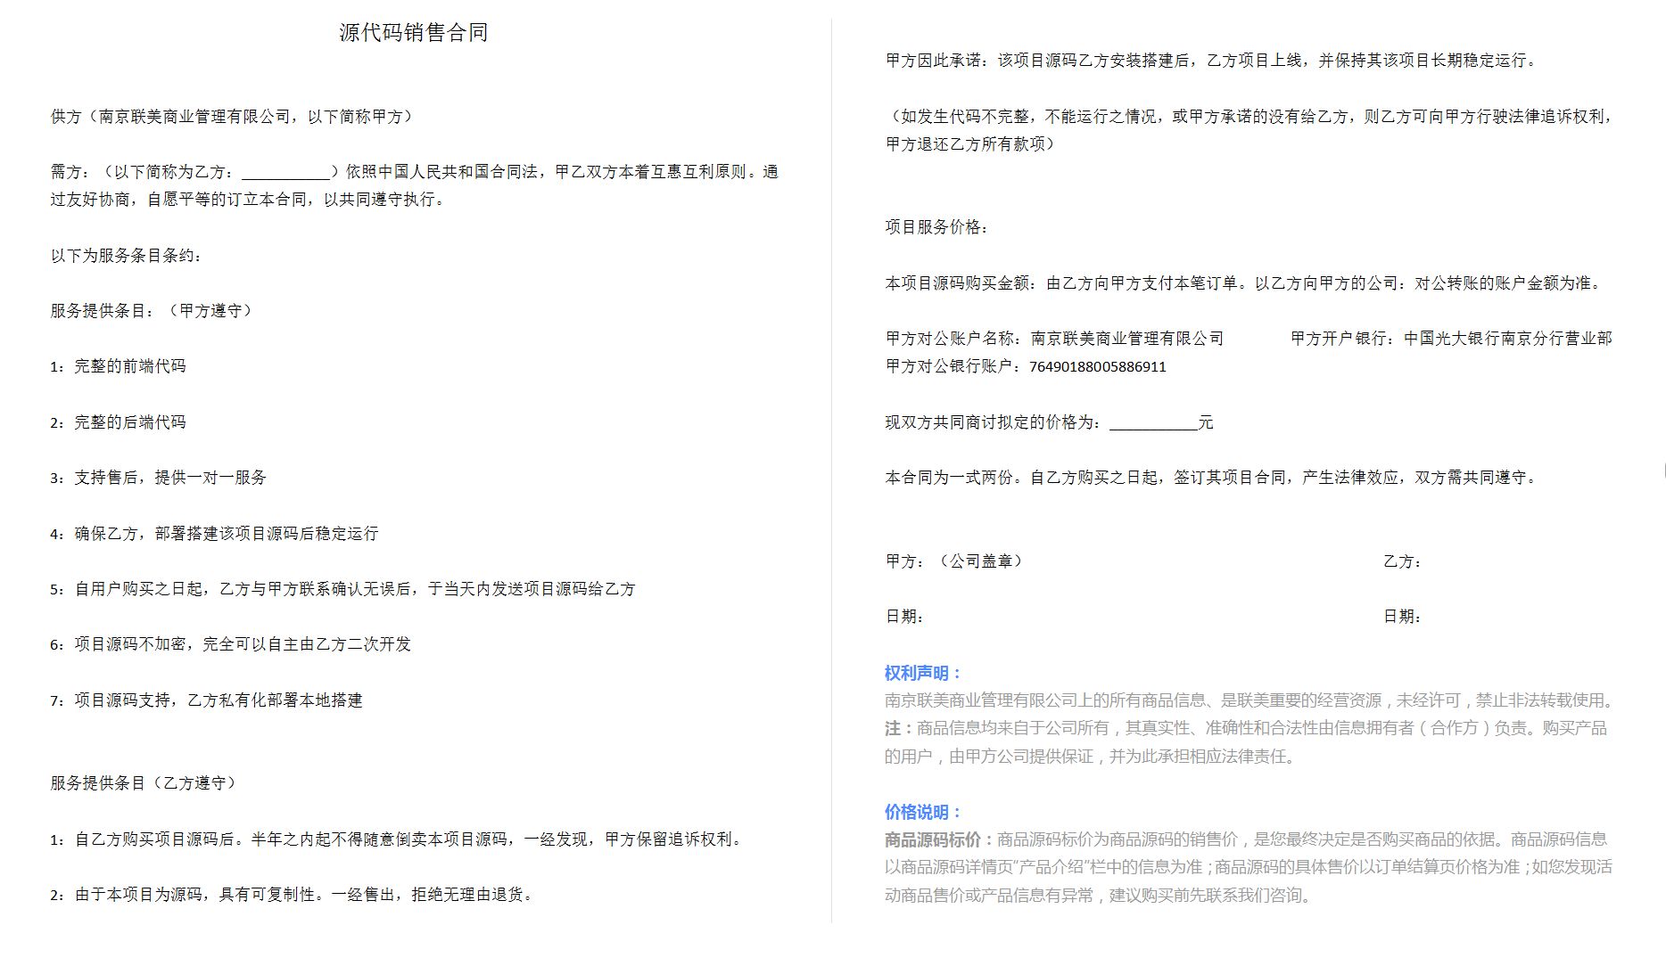Click the bank account number 76490188005886911
This screenshot has height=966, width=1666.
pos(1097,365)
